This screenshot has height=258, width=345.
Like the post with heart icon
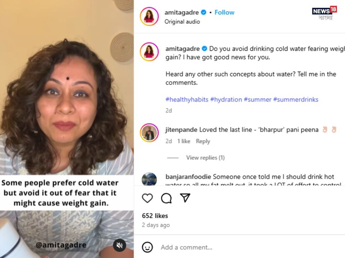[147, 198]
